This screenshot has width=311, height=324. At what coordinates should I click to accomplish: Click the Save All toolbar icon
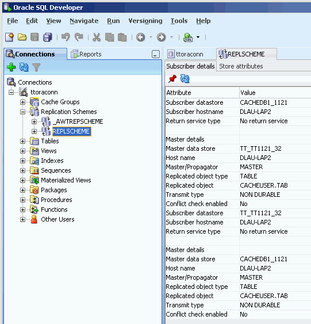pos(48,37)
